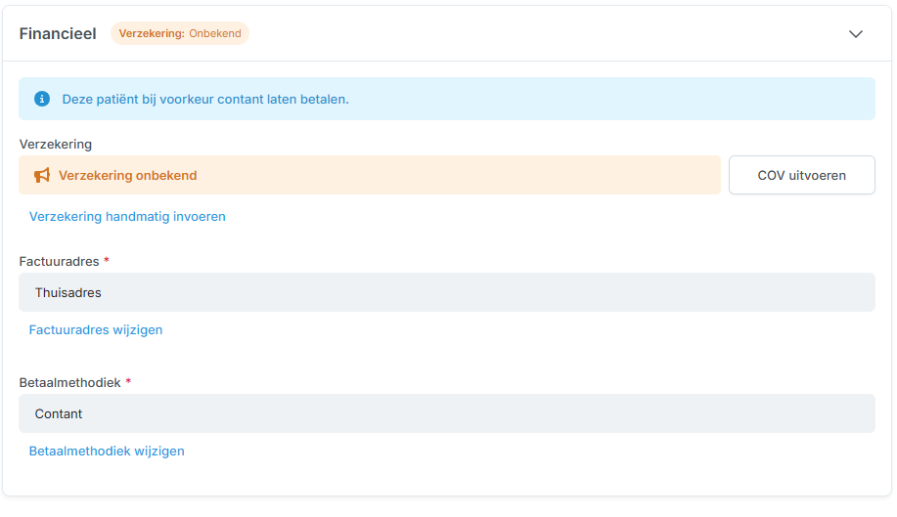Click the red asterisk beside Betaalmethodiek
The width and height of the screenshot is (897, 517).
(x=128, y=383)
